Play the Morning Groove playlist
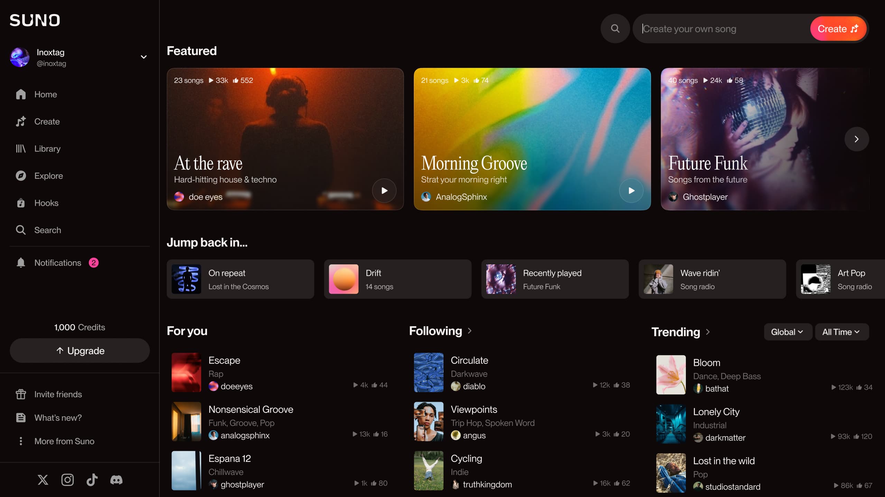This screenshot has width=885, height=497. (631, 190)
